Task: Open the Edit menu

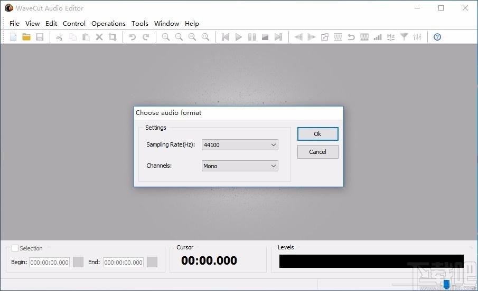Action: tap(51, 23)
